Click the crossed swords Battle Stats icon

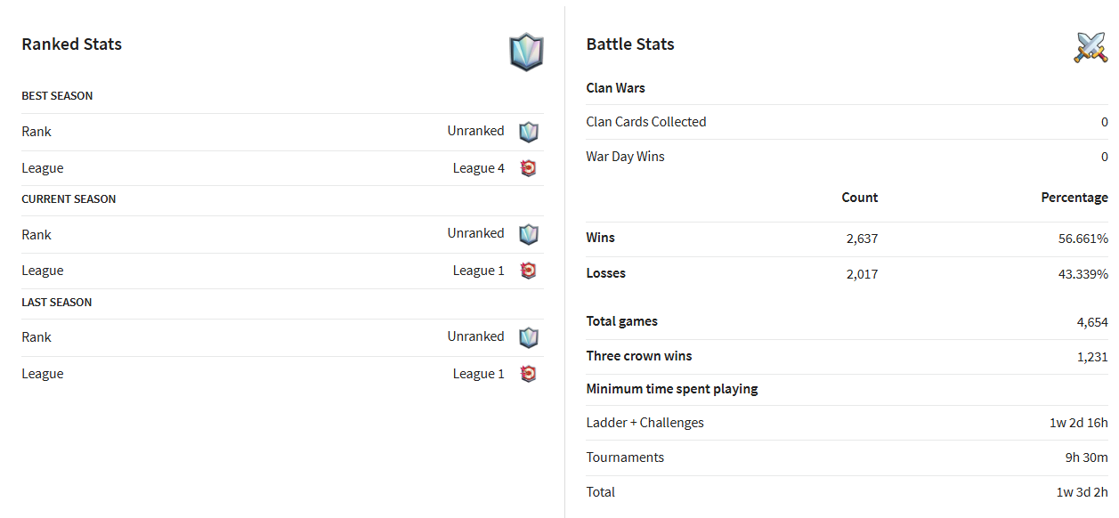point(1091,47)
